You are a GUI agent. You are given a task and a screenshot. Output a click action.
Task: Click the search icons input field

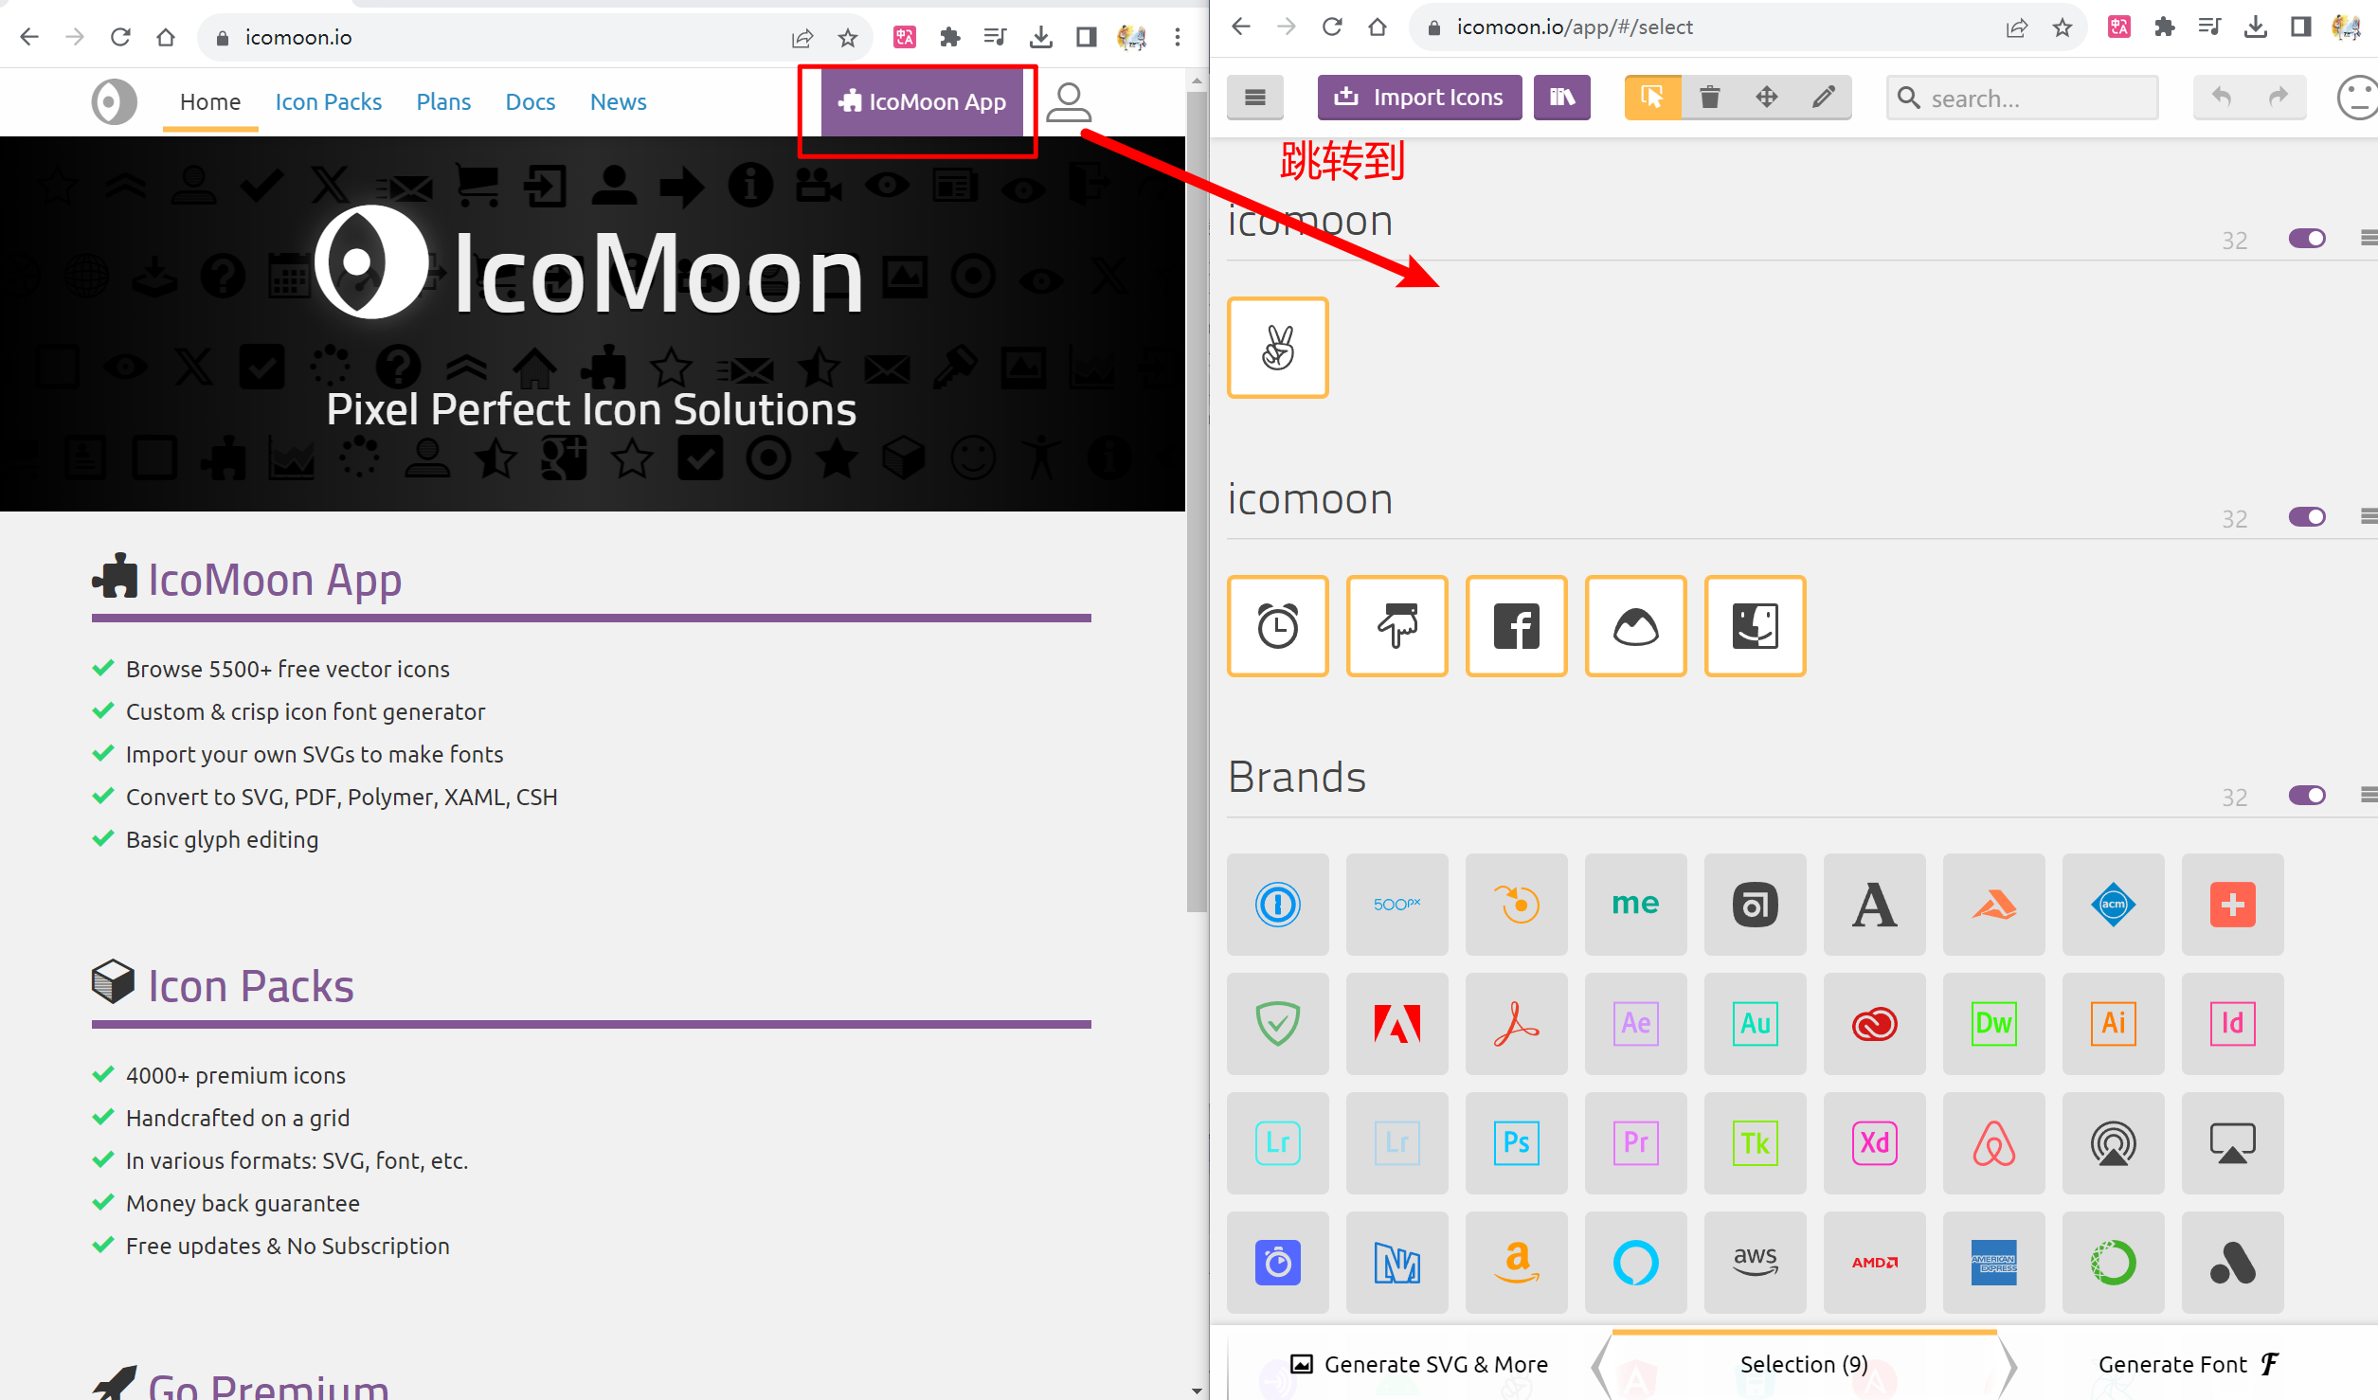point(2023,98)
